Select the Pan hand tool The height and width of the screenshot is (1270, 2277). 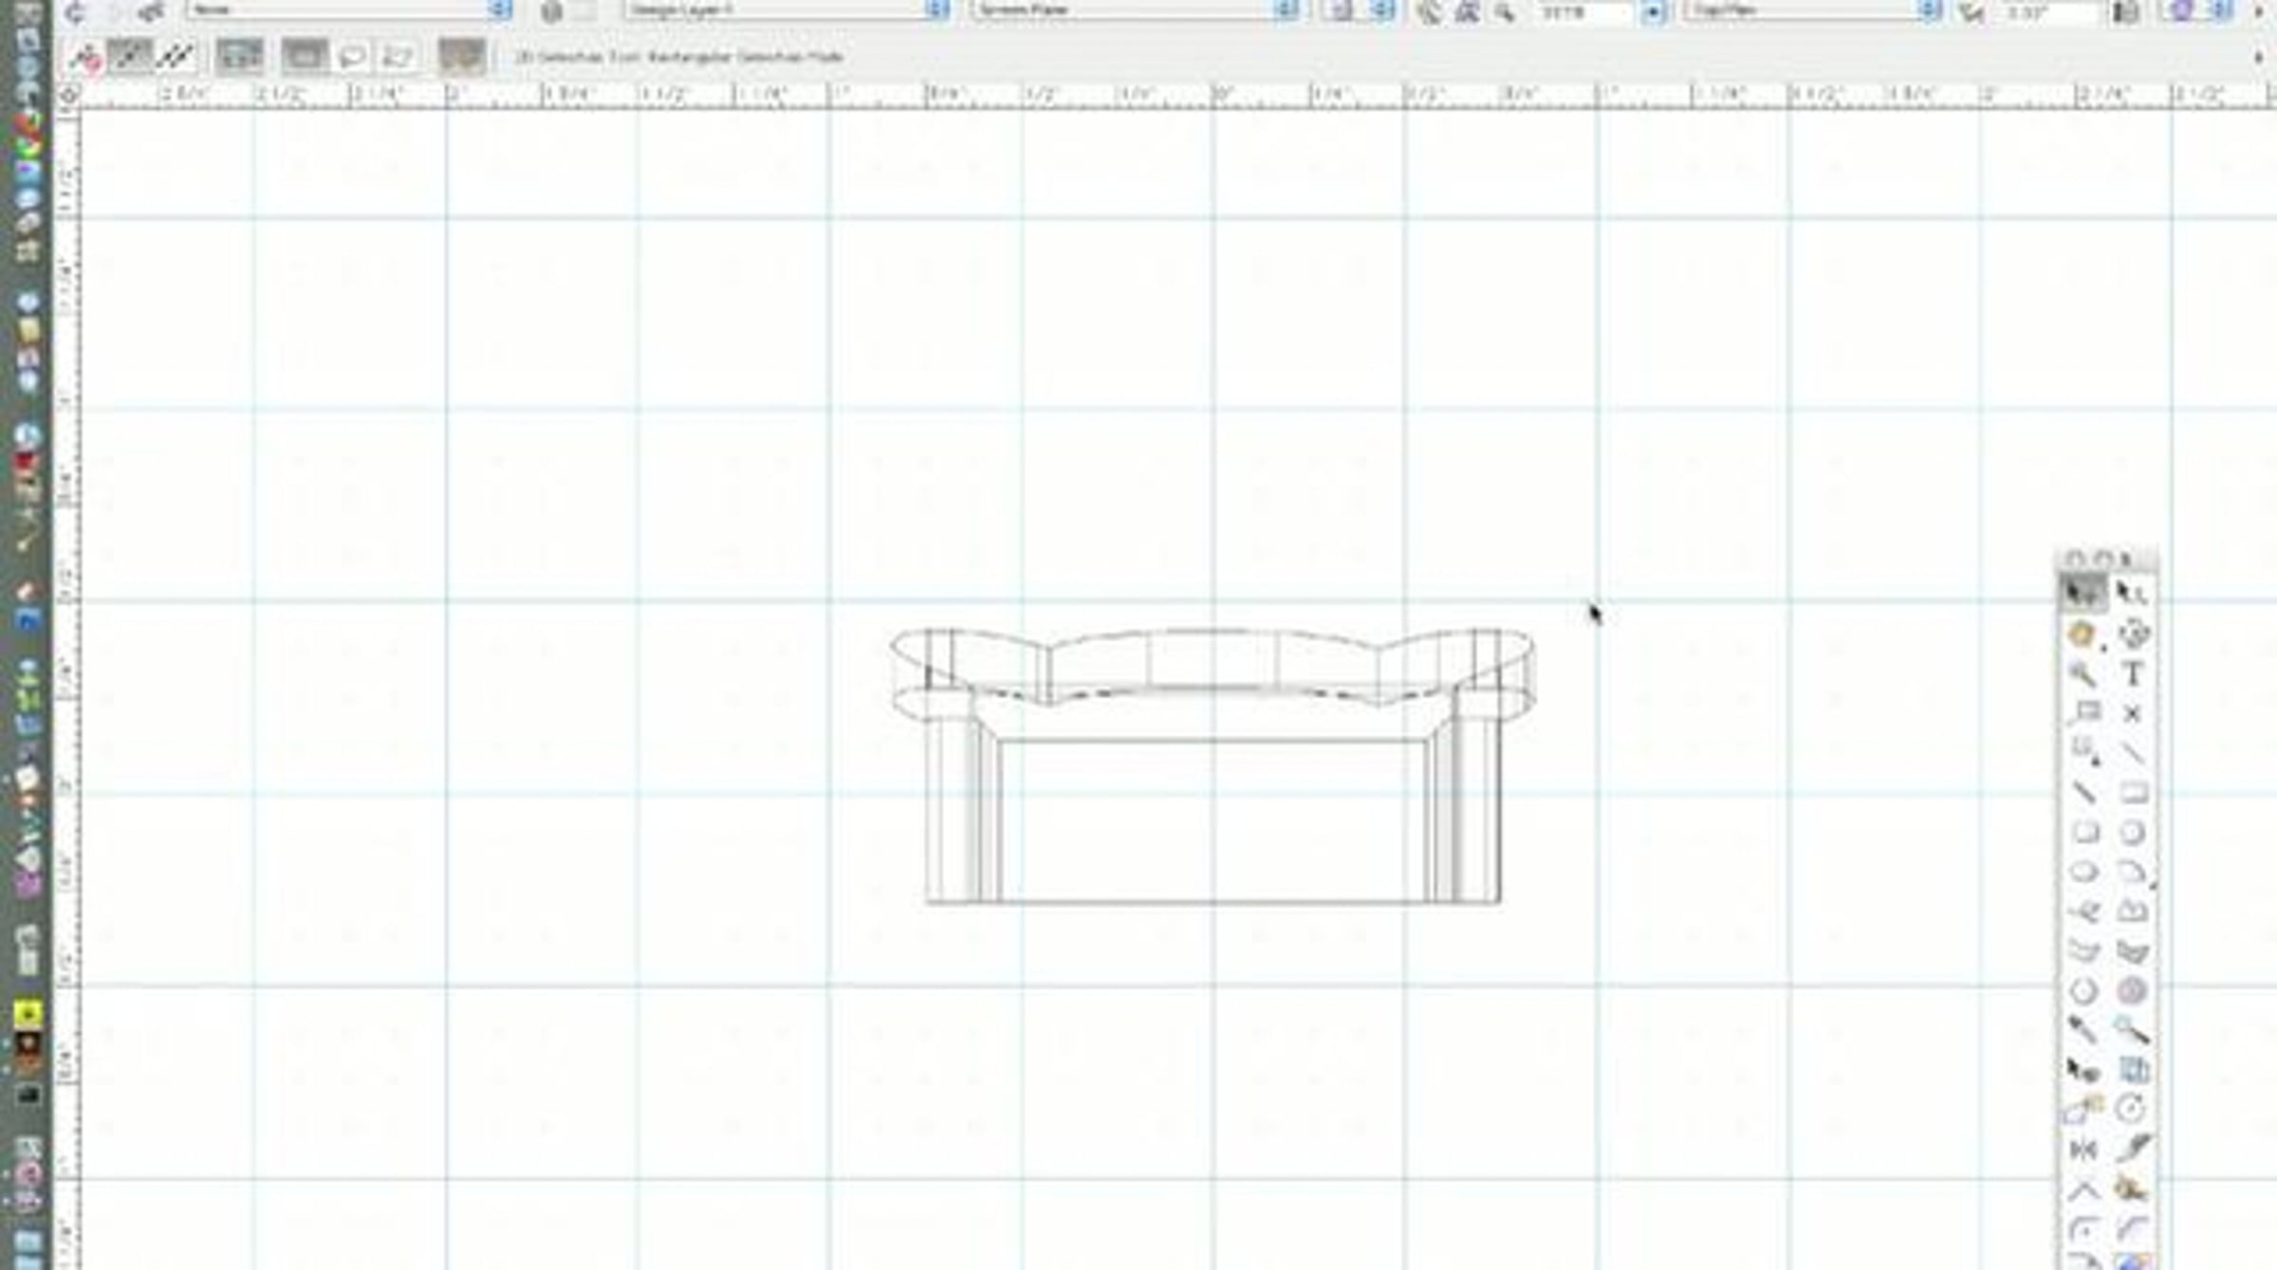coord(2083,634)
